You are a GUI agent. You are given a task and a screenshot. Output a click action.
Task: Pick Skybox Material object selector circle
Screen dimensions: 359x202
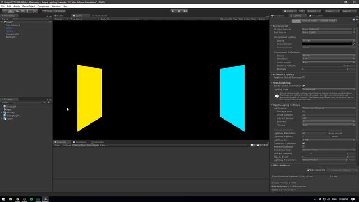(354, 29)
